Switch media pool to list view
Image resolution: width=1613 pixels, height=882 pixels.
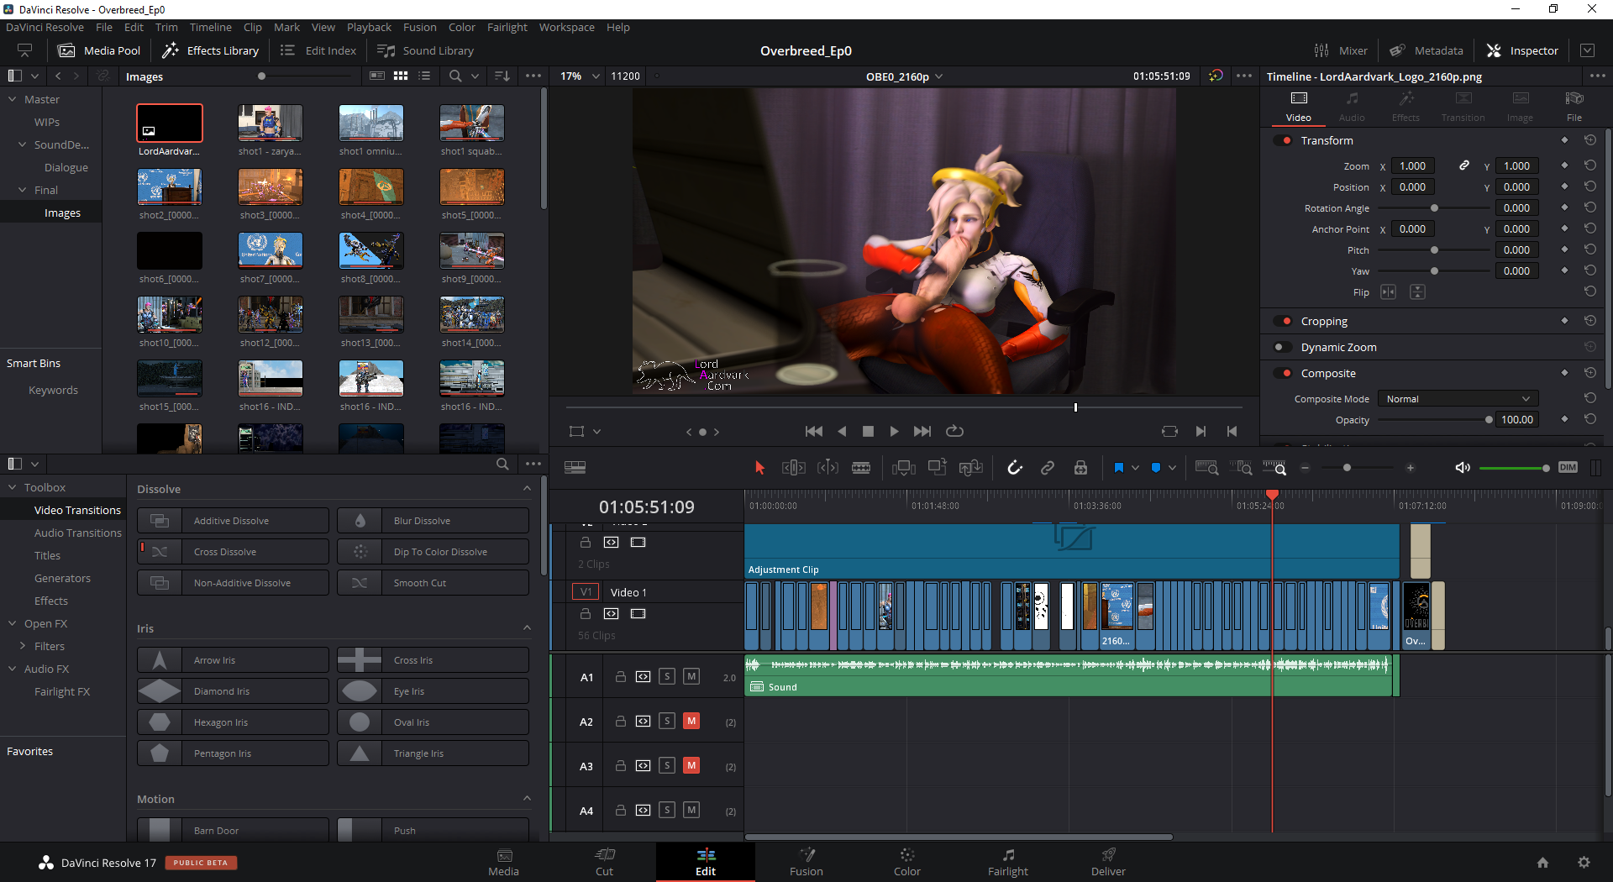(424, 76)
